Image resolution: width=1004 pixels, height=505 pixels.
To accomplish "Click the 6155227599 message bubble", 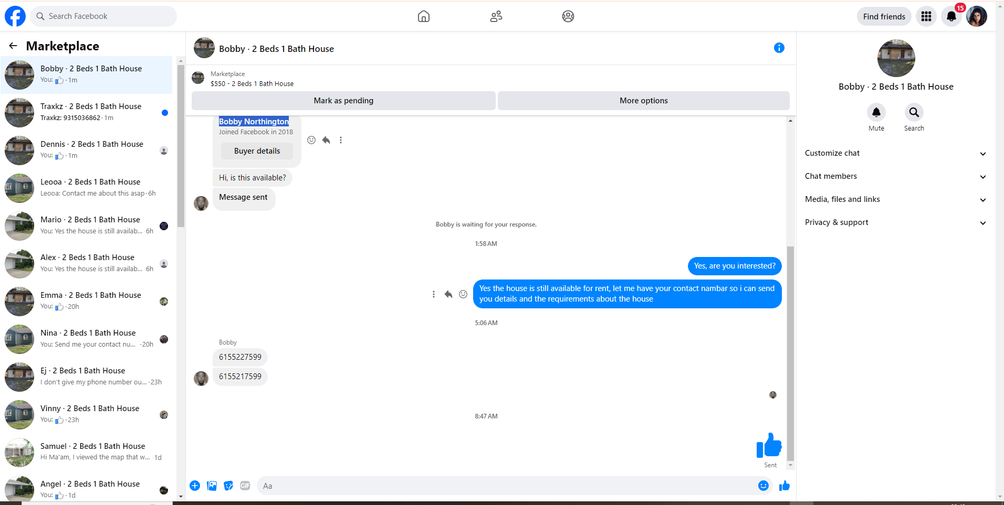I will click(x=240, y=357).
